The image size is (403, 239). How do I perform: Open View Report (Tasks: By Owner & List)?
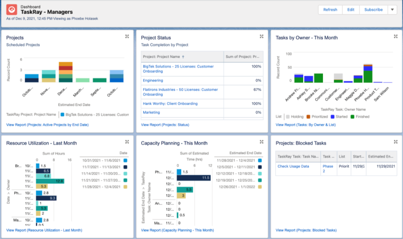305,125
